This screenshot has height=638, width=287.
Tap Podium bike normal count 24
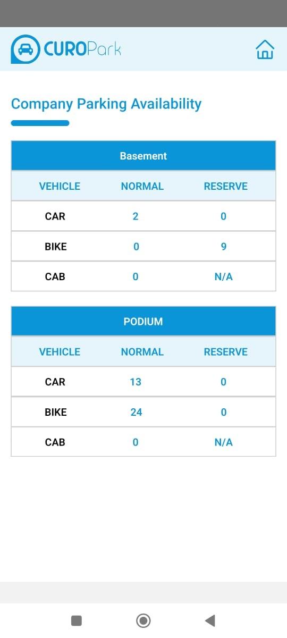(x=136, y=412)
